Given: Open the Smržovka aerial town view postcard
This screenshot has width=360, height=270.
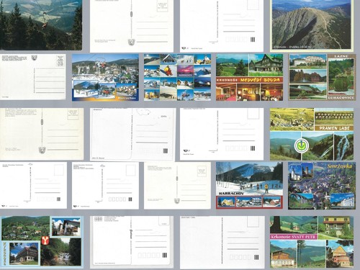Looking at the screenshot, I should tap(322, 186).
